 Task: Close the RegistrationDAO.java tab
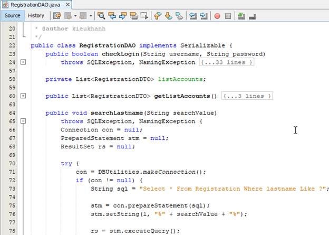[x=68, y=4]
